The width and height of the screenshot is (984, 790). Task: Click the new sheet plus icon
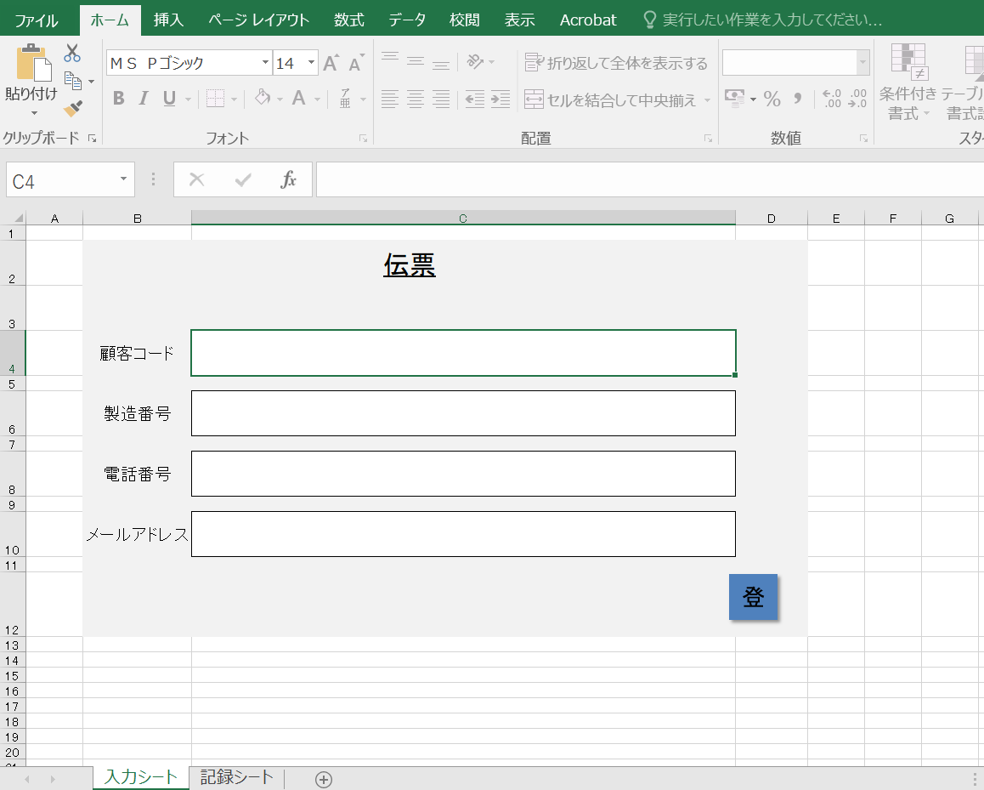323,779
